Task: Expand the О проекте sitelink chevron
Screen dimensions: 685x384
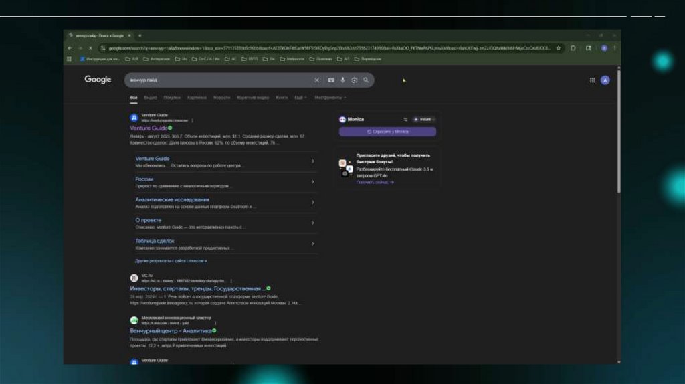Action: point(313,223)
